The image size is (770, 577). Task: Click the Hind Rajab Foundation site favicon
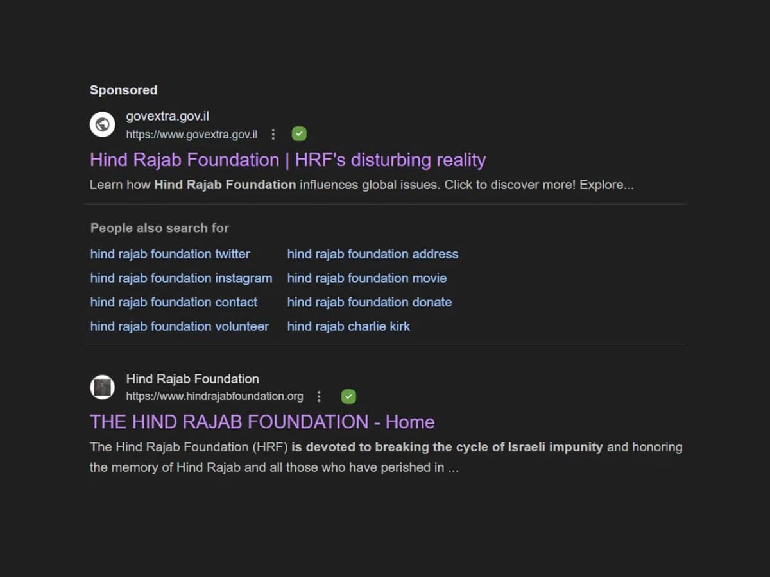point(102,387)
